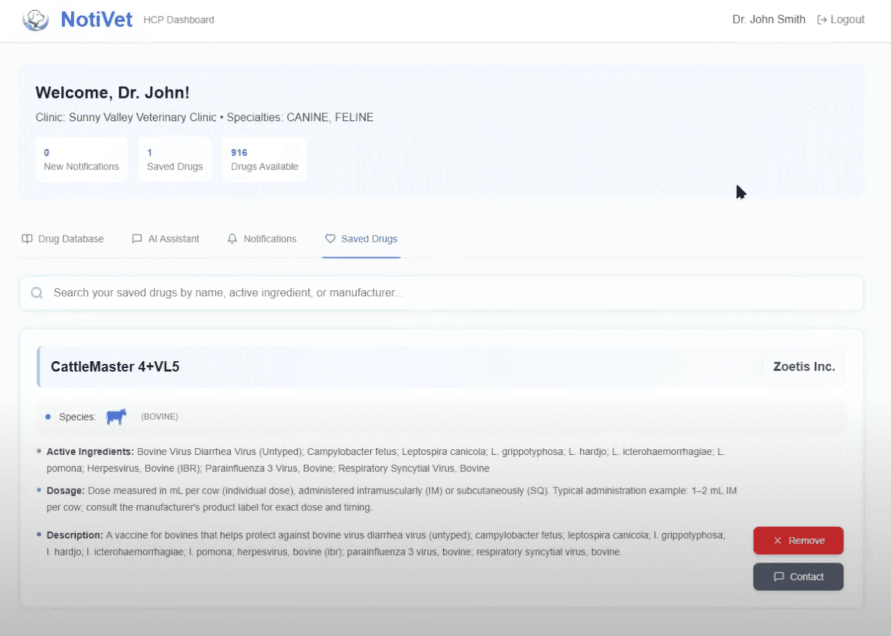Open the New Notifications stats card
891x636 pixels.
click(x=81, y=159)
